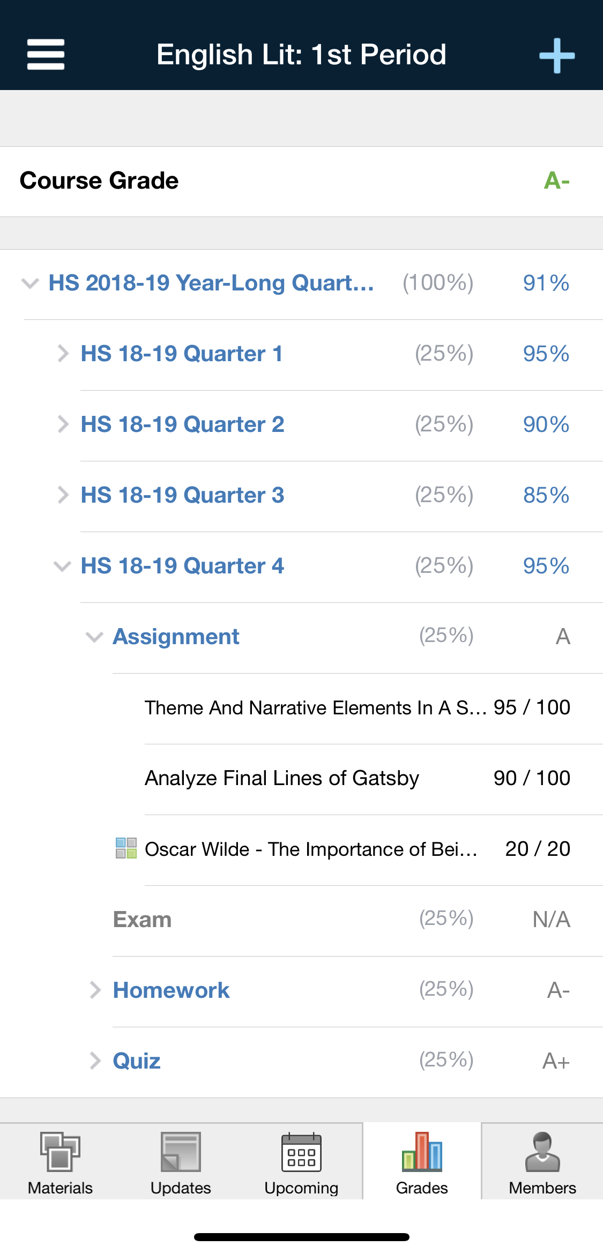Collapse the HS 2018-19 Year-Long section
This screenshot has width=603, height=1254.
pos(30,283)
